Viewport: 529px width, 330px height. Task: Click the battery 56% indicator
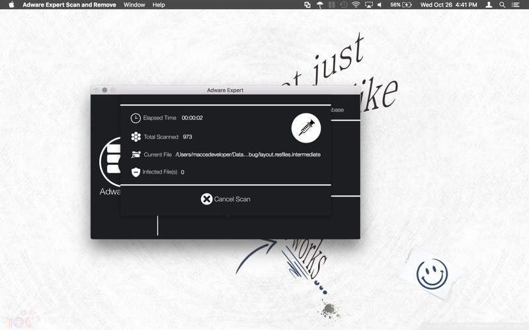[x=401, y=5]
